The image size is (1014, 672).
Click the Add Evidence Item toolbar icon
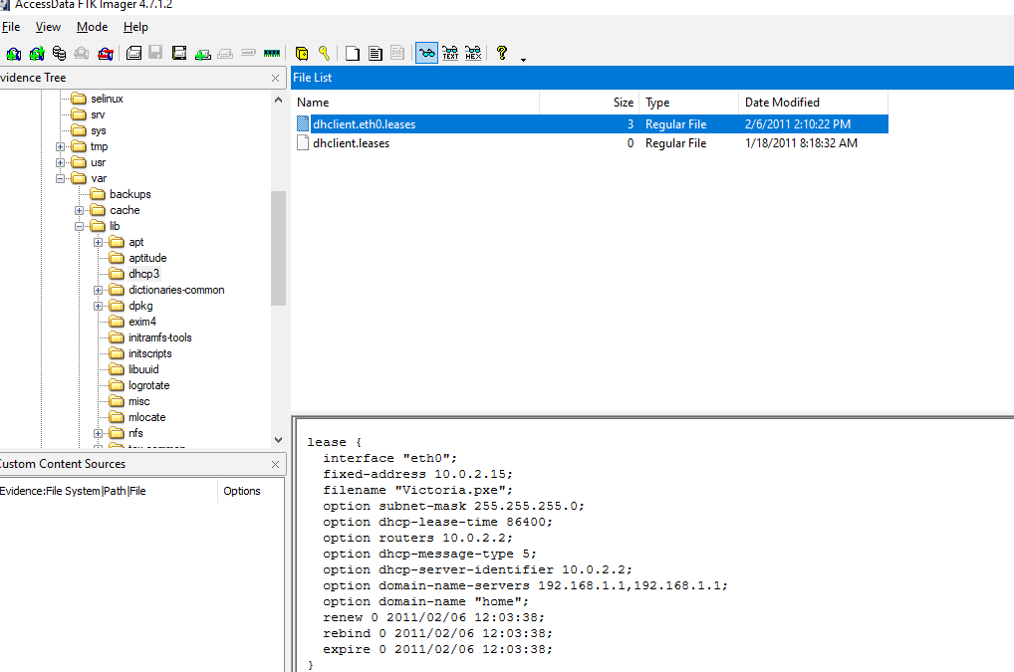point(14,53)
